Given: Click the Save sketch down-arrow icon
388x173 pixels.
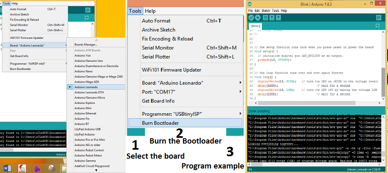Looking at the screenshot, I should 278,18.
